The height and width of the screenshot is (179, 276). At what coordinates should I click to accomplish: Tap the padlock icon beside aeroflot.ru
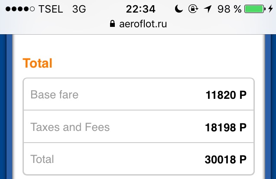[x=114, y=23]
